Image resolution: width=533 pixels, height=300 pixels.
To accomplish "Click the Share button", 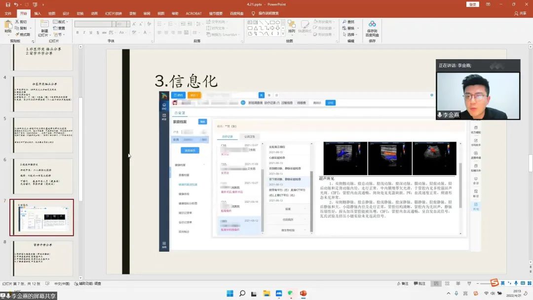I will click(520, 13).
